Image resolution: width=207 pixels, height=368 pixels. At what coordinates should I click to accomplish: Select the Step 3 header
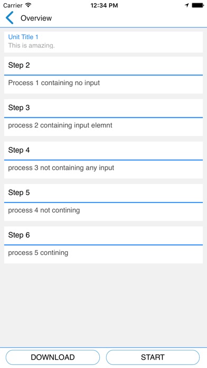click(x=103, y=108)
